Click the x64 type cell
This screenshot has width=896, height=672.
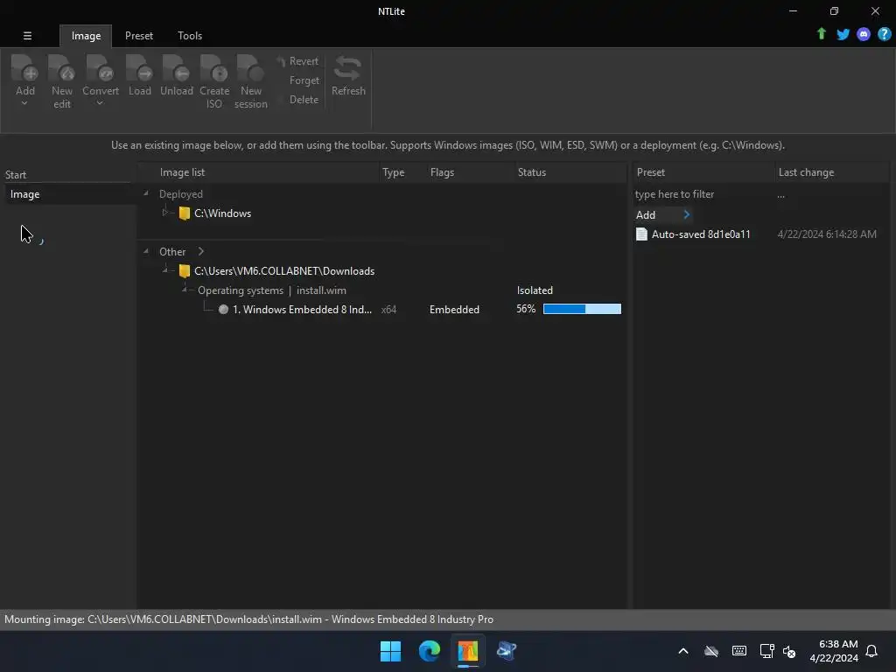[x=388, y=310]
